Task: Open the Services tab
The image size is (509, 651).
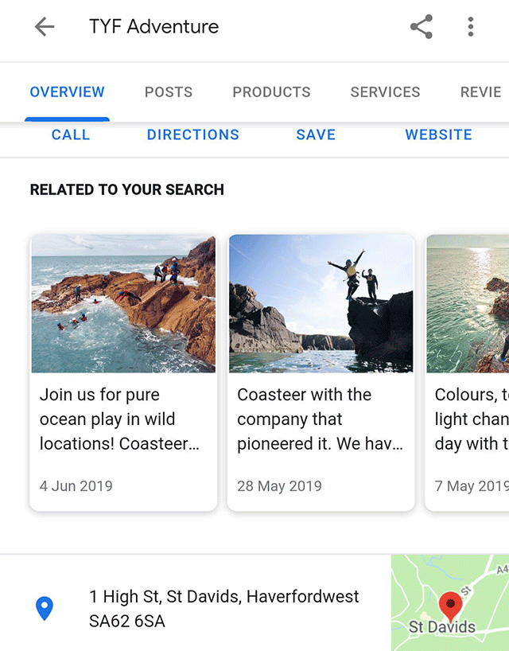Action: (385, 92)
